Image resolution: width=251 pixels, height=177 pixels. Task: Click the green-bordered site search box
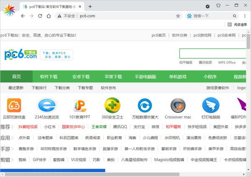click(213, 53)
